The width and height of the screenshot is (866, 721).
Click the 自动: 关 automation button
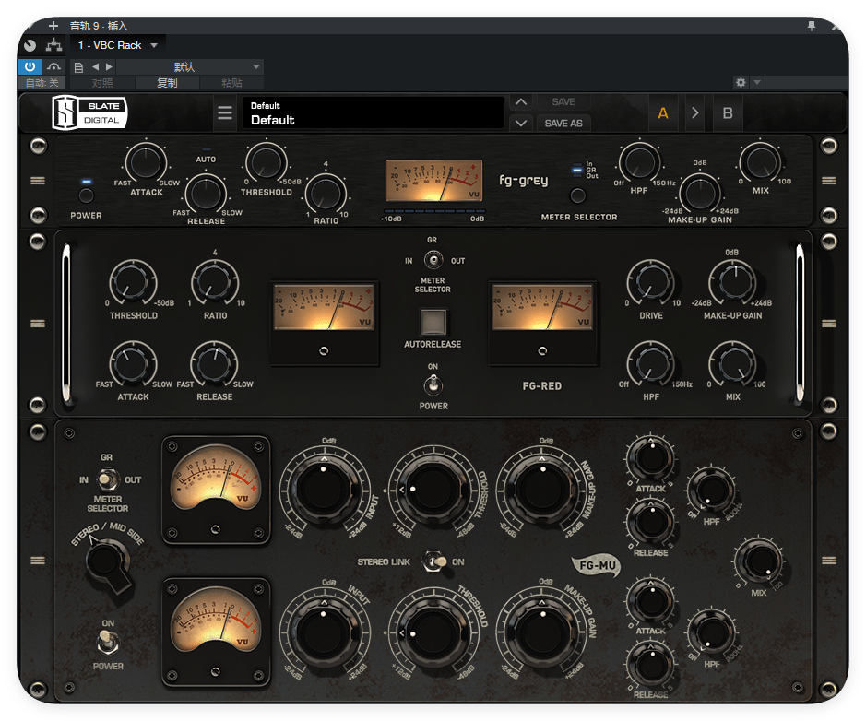[42, 83]
